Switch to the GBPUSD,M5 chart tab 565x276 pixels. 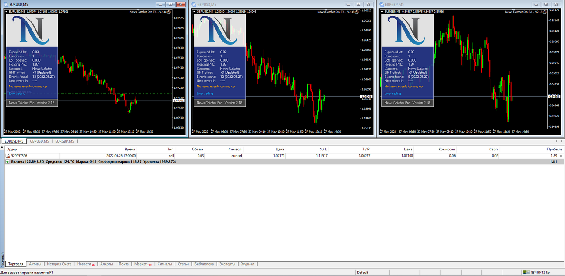39,141
